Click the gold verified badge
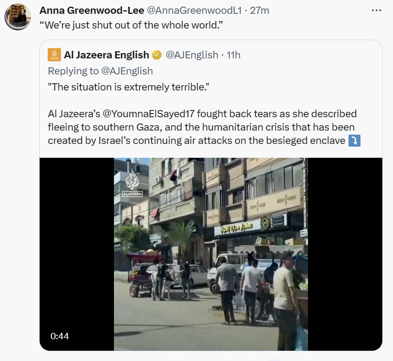Viewport: 393px width, 361px height. (x=157, y=55)
